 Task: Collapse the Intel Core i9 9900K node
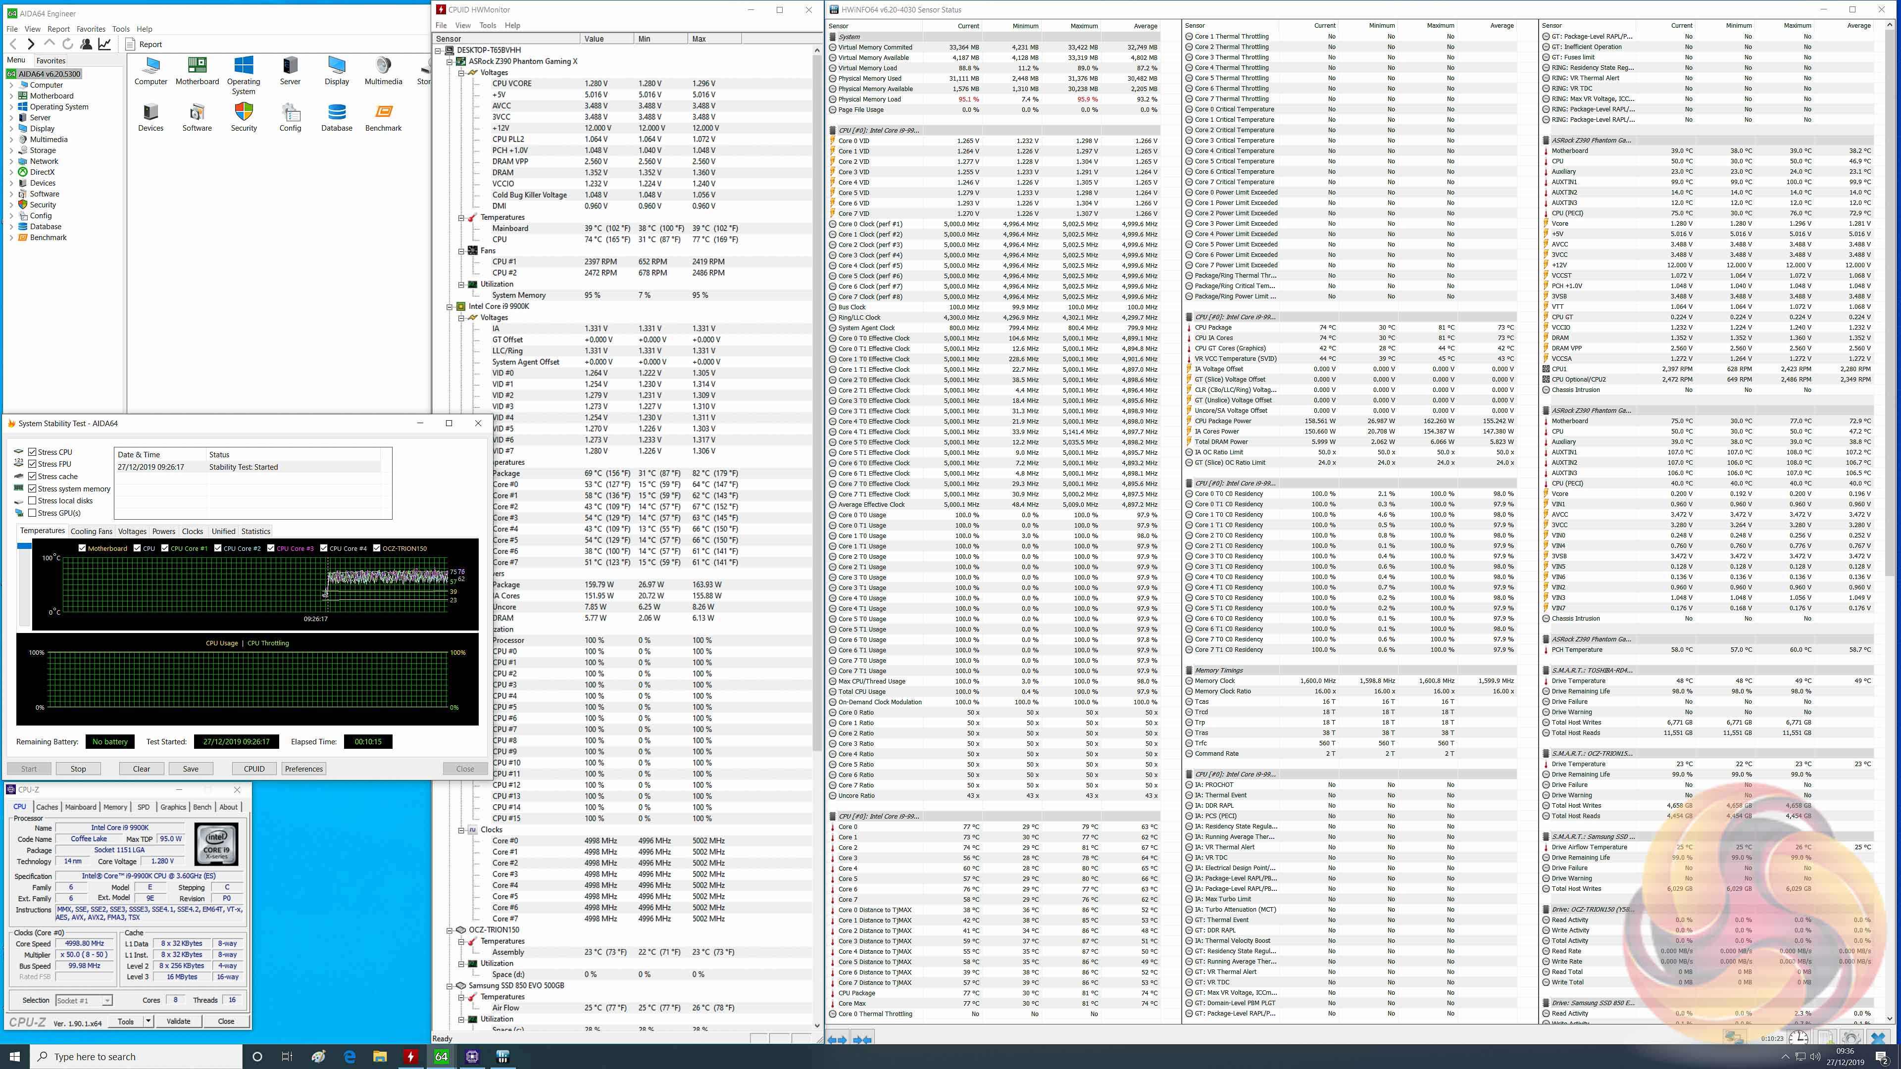point(450,306)
